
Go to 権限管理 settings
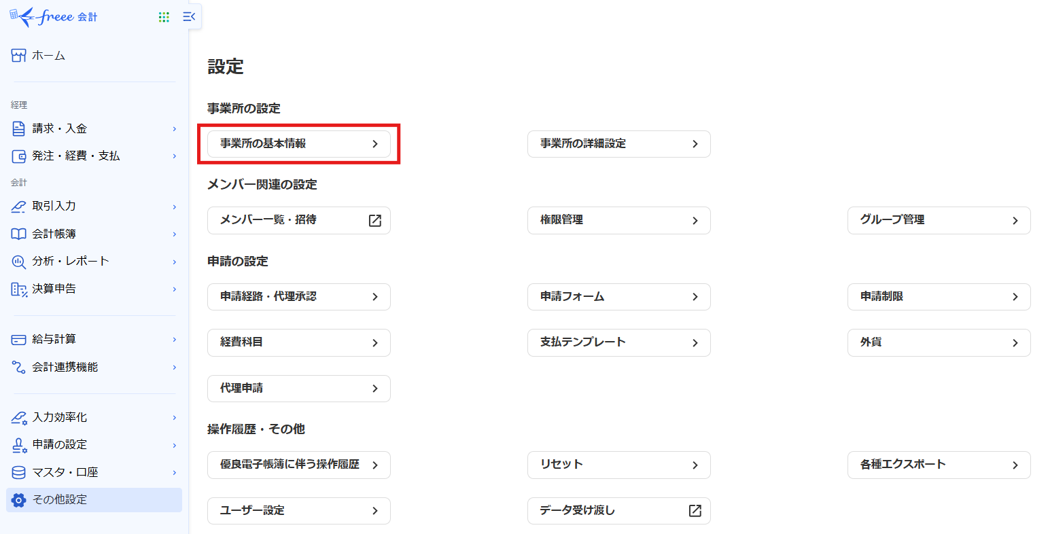[x=618, y=220]
